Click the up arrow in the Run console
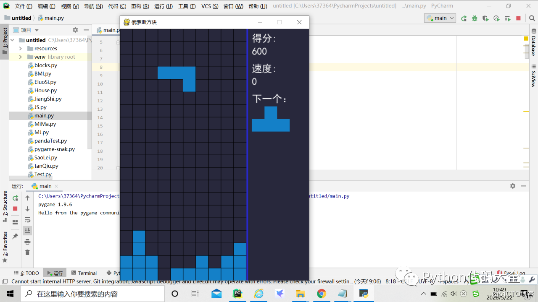Viewport: 538px width, 302px height. click(27, 198)
